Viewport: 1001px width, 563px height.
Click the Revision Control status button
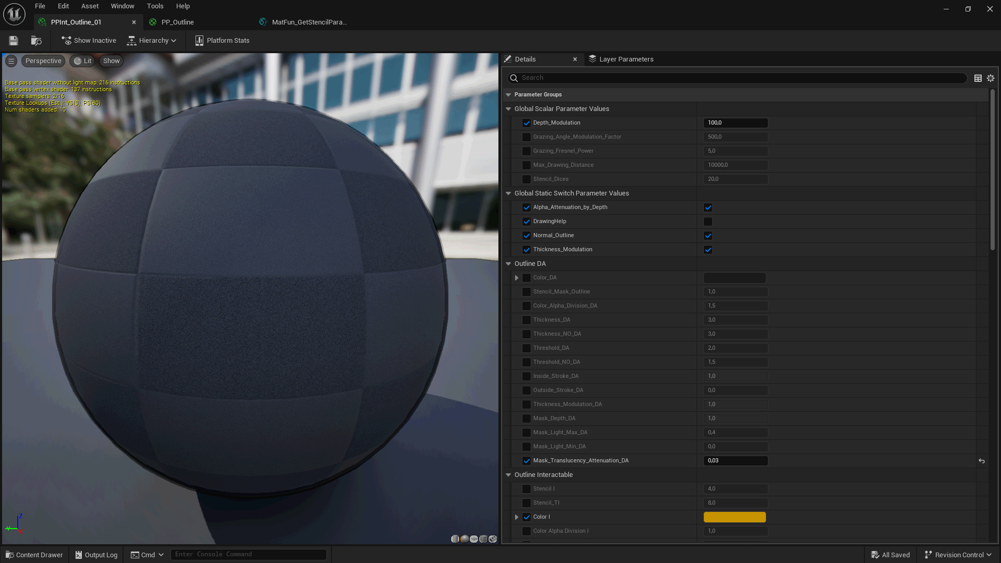(957, 554)
